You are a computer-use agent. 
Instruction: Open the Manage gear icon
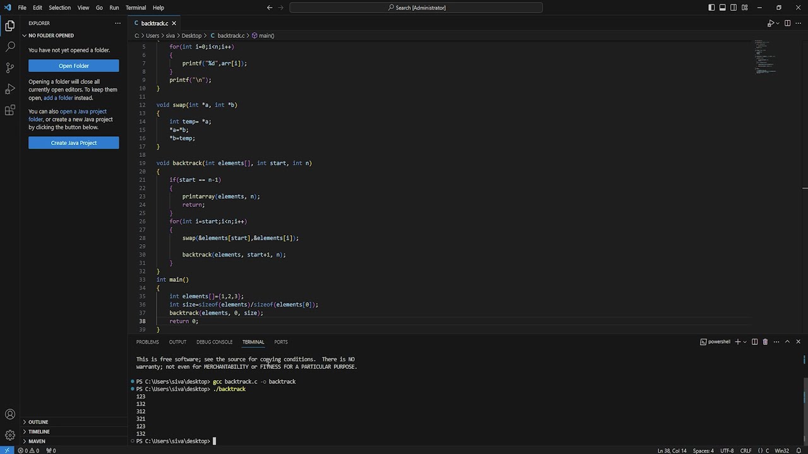coord(10,435)
